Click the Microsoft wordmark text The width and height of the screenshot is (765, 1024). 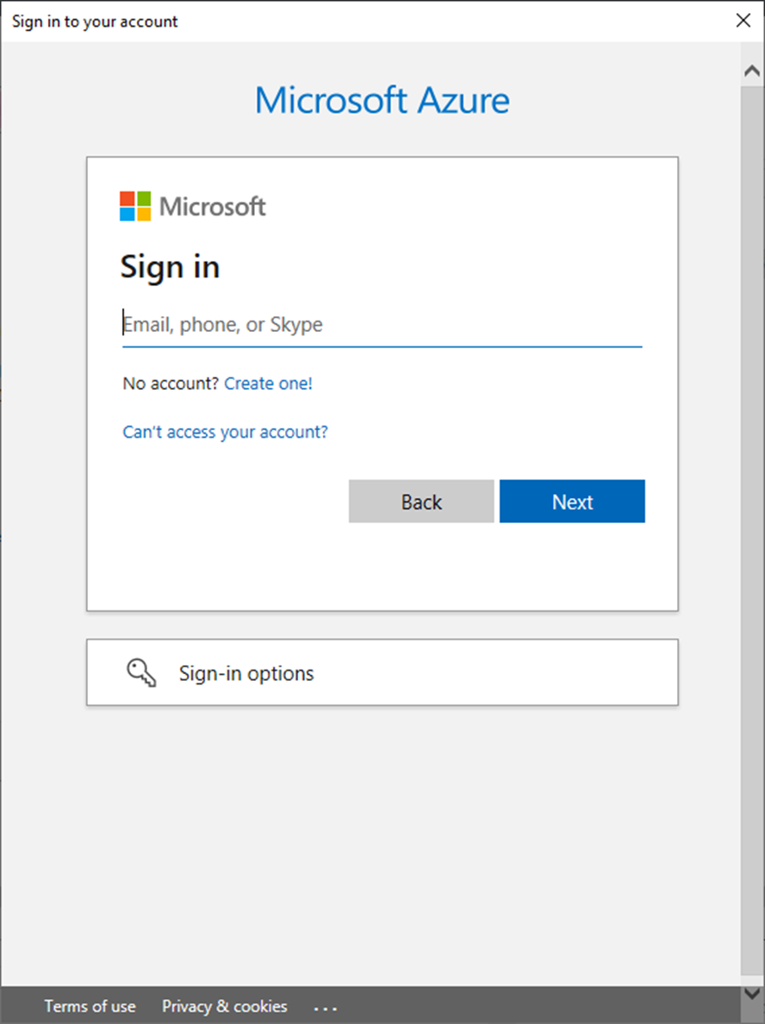213,207
